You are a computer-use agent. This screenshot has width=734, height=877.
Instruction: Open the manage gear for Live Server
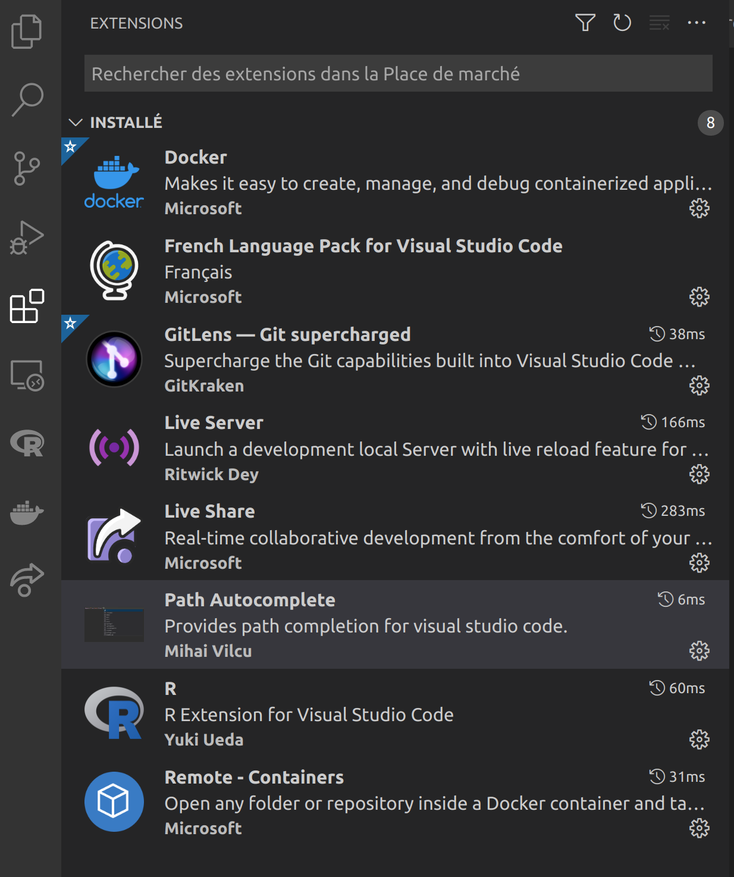(700, 474)
